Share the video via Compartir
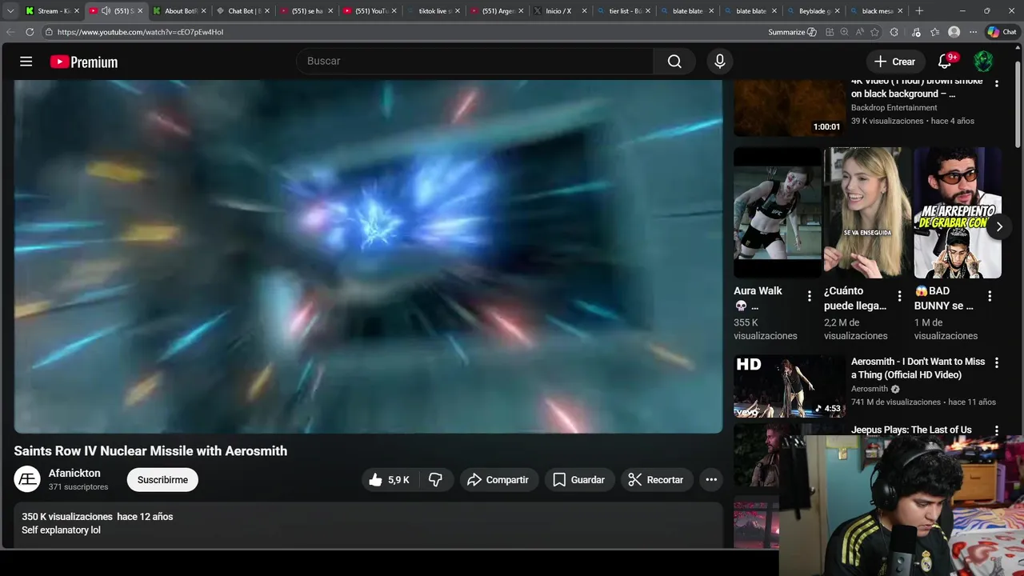The width and height of the screenshot is (1024, 576). click(498, 480)
